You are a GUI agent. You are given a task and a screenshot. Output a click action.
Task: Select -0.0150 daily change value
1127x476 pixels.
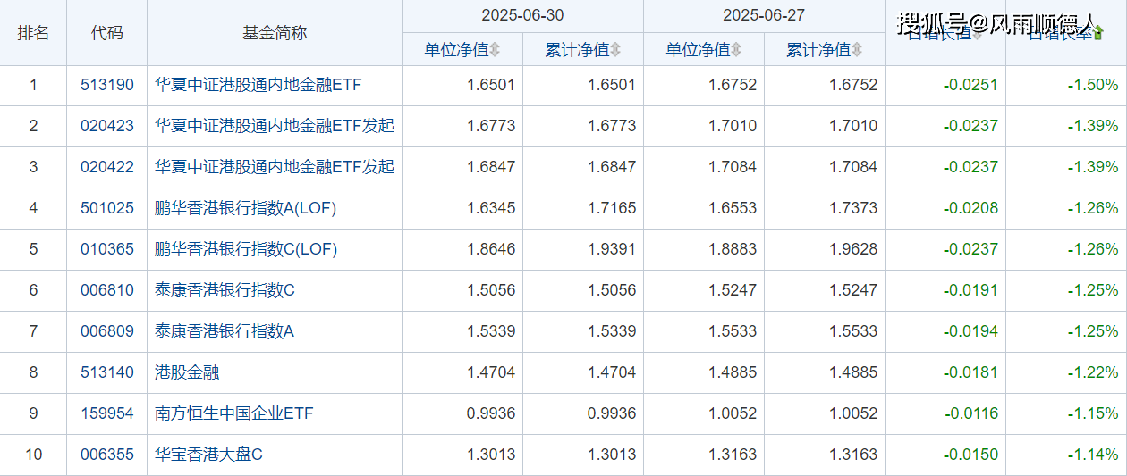tap(970, 455)
